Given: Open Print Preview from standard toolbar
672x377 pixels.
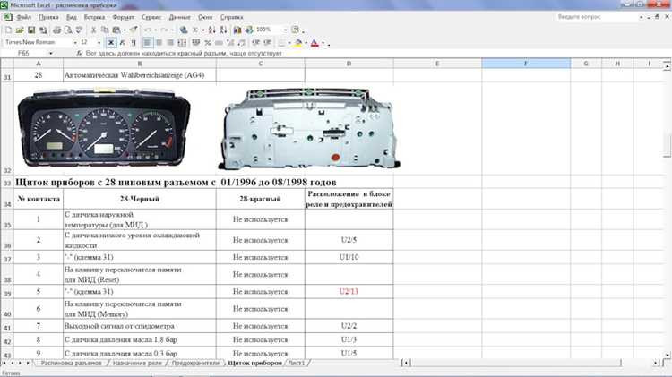Looking at the screenshot, I should [68, 30].
